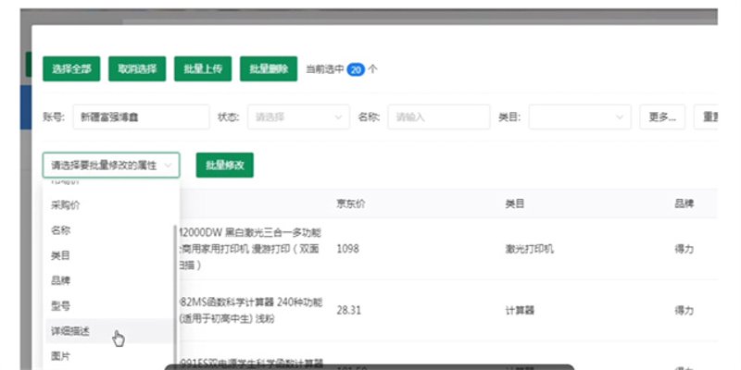
Task: Open the 类目 filter dropdown
Action: (580, 117)
